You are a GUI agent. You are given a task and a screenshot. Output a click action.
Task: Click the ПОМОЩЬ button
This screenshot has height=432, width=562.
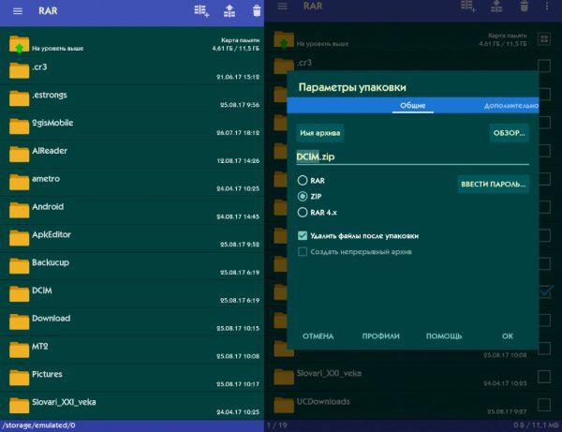[444, 336]
